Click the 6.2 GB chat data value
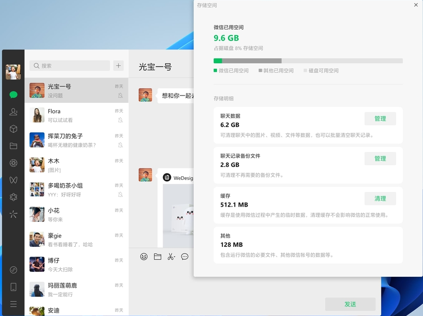 coord(230,125)
